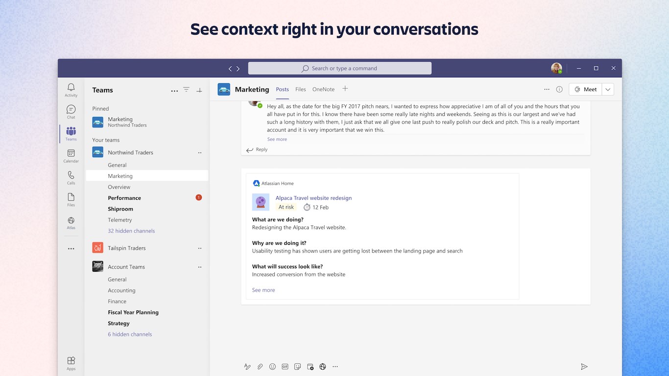Image resolution: width=669 pixels, height=376 pixels.
Task: Expand the 6 hidden channels list
Action: tap(130, 334)
